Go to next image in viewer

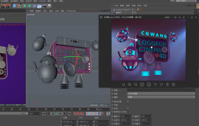point(149,85)
